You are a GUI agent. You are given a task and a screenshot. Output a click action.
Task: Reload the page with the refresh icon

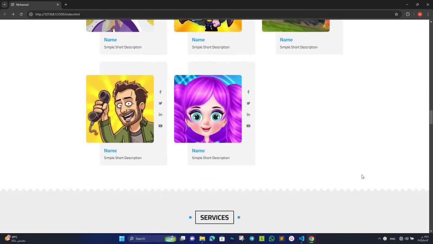tap(21, 14)
